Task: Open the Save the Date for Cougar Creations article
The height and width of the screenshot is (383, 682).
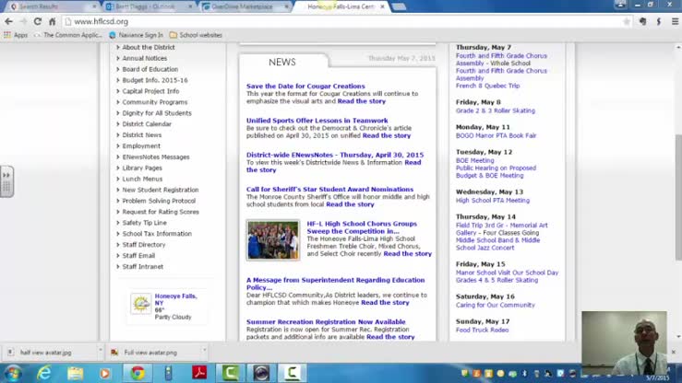Action: (305, 86)
